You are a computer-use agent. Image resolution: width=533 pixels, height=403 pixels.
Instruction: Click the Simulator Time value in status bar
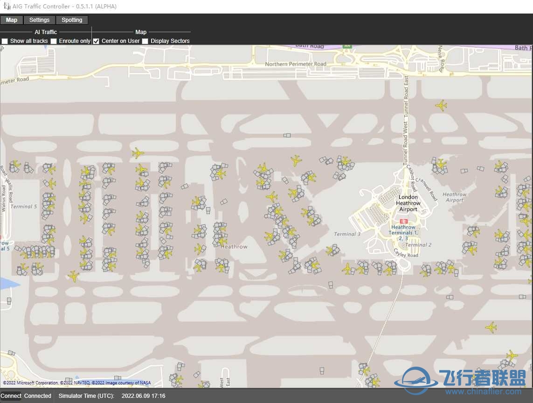143,396
